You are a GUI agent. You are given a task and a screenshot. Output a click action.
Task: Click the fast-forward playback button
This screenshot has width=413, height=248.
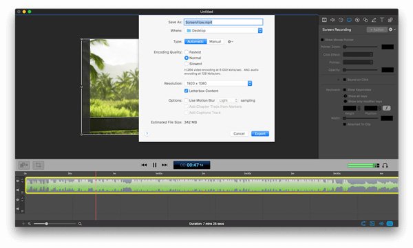coord(165,165)
